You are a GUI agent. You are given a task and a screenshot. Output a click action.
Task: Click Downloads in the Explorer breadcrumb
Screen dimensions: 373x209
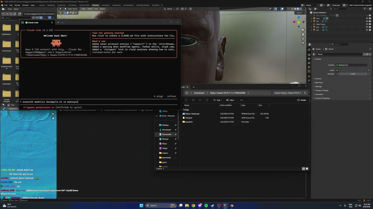[199, 93]
